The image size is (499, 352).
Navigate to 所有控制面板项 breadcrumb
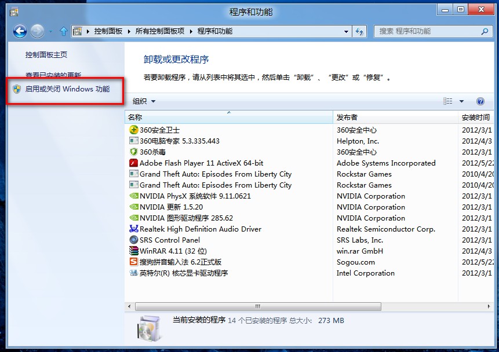click(x=160, y=31)
